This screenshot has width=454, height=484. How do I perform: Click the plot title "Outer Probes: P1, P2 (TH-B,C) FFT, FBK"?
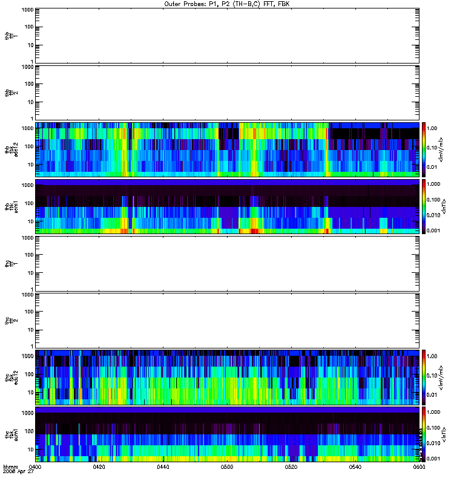pyautogui.click(x=227, y=4)
